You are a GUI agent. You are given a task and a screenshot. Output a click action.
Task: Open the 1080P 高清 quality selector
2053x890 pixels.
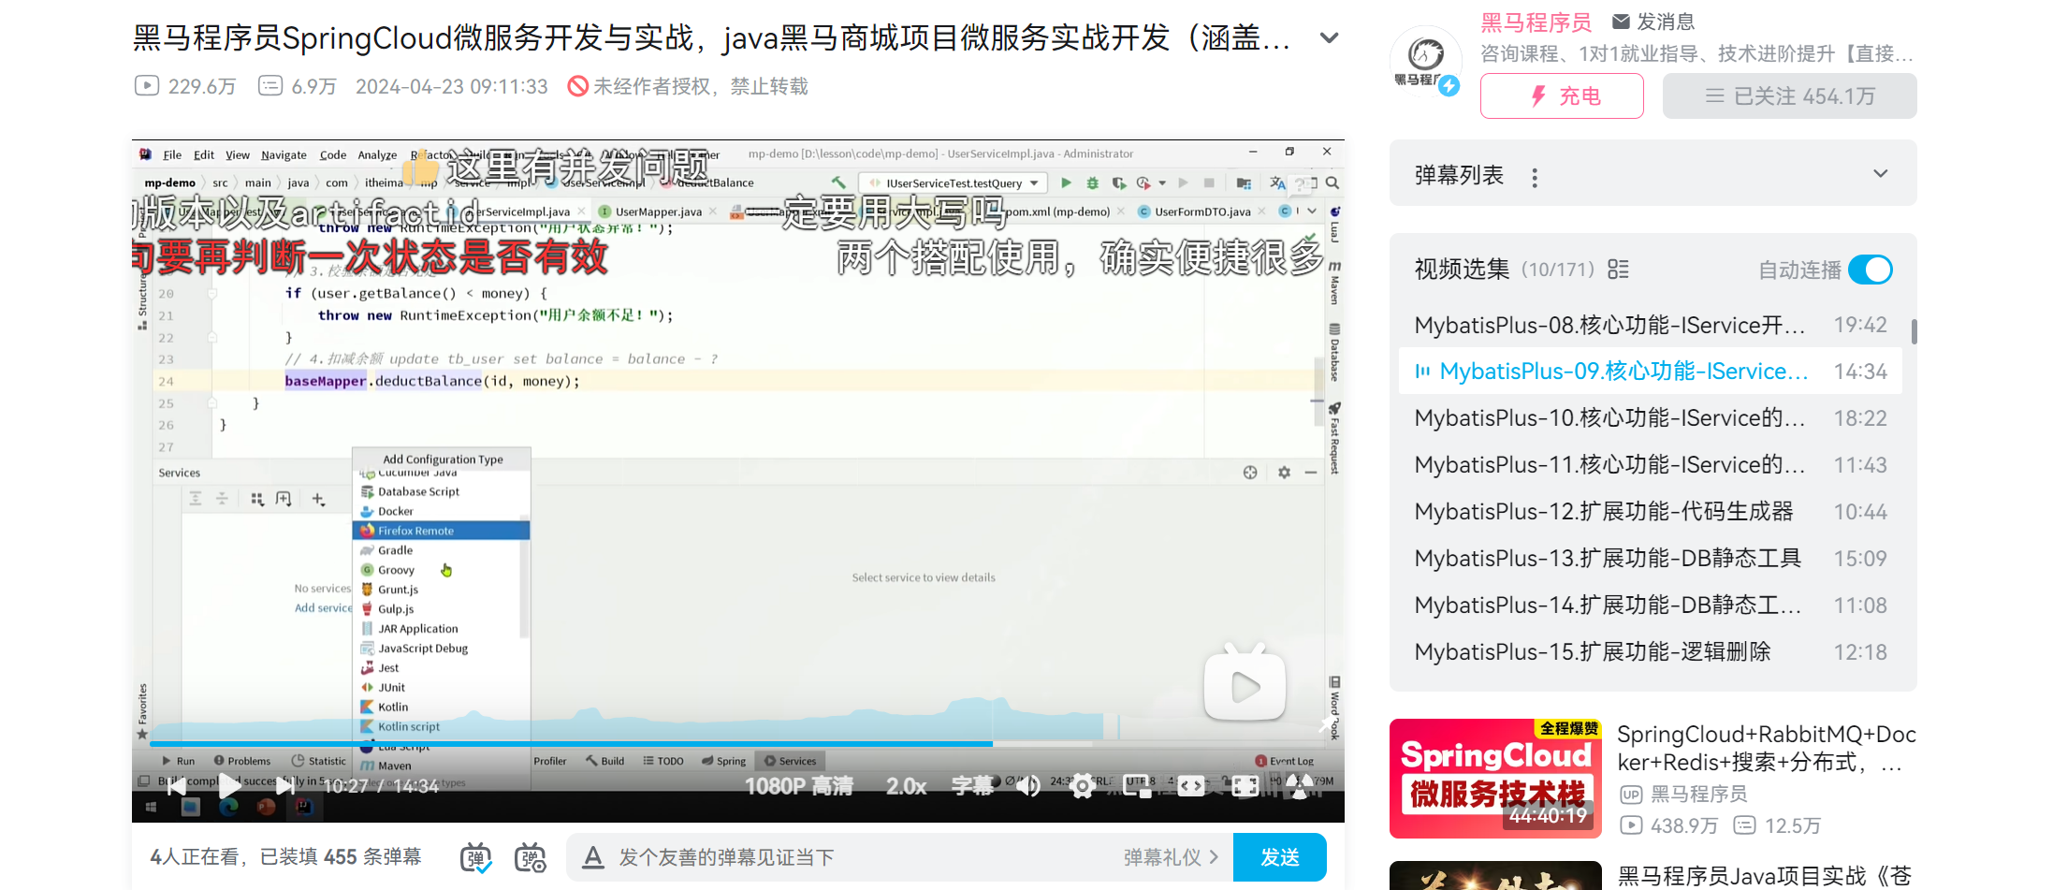click(799, 786)
